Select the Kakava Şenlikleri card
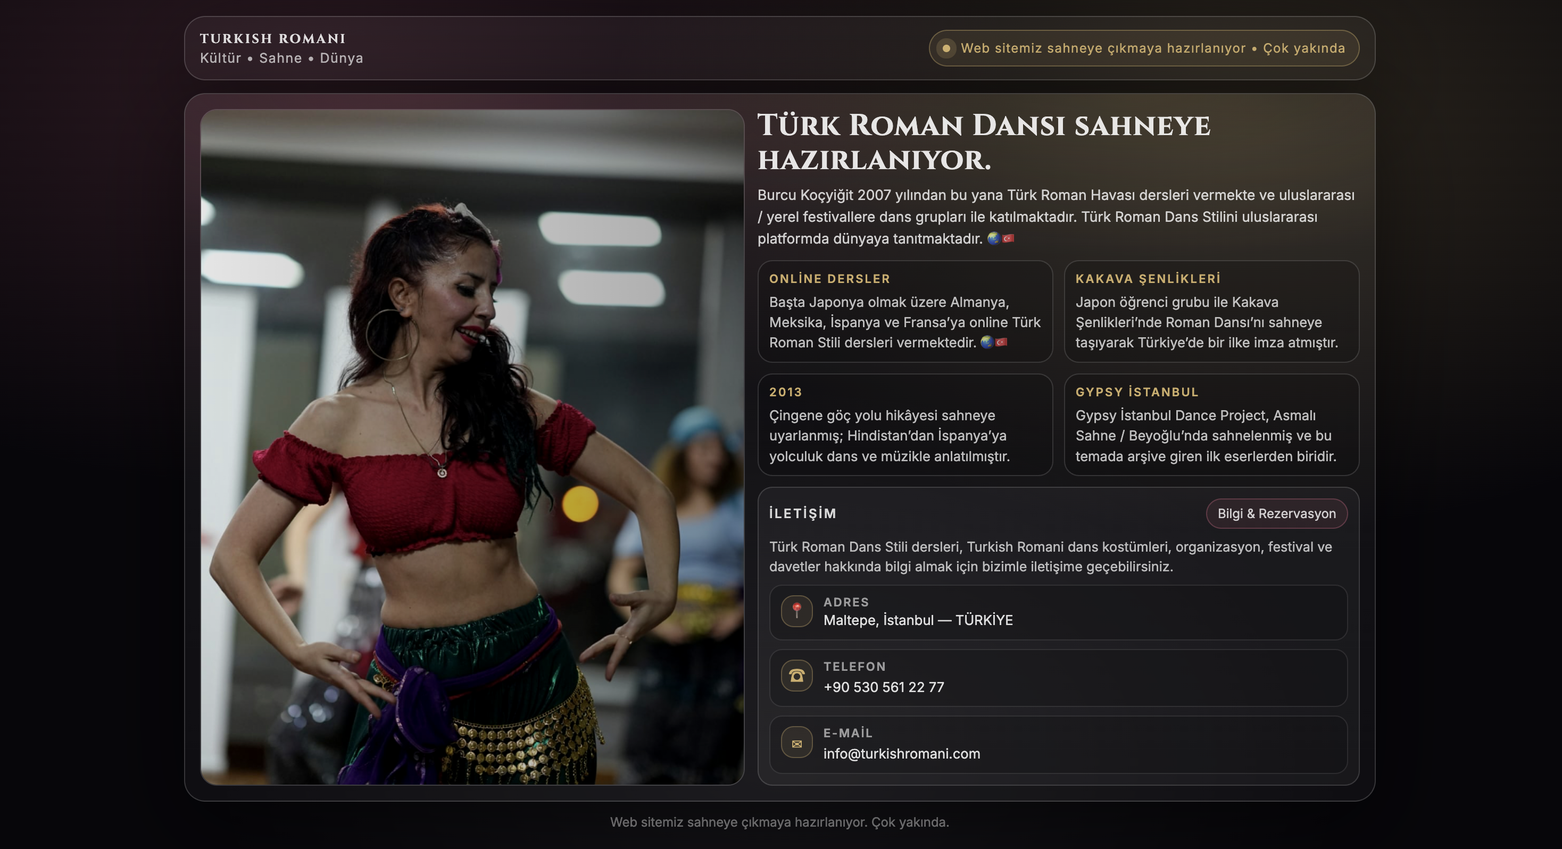Viewport: 1562px width, 849px height. [x=1211, y=312]
